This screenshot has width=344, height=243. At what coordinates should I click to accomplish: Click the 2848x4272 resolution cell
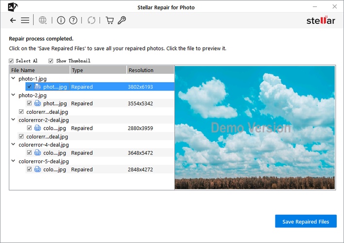[x=140, y=170]
